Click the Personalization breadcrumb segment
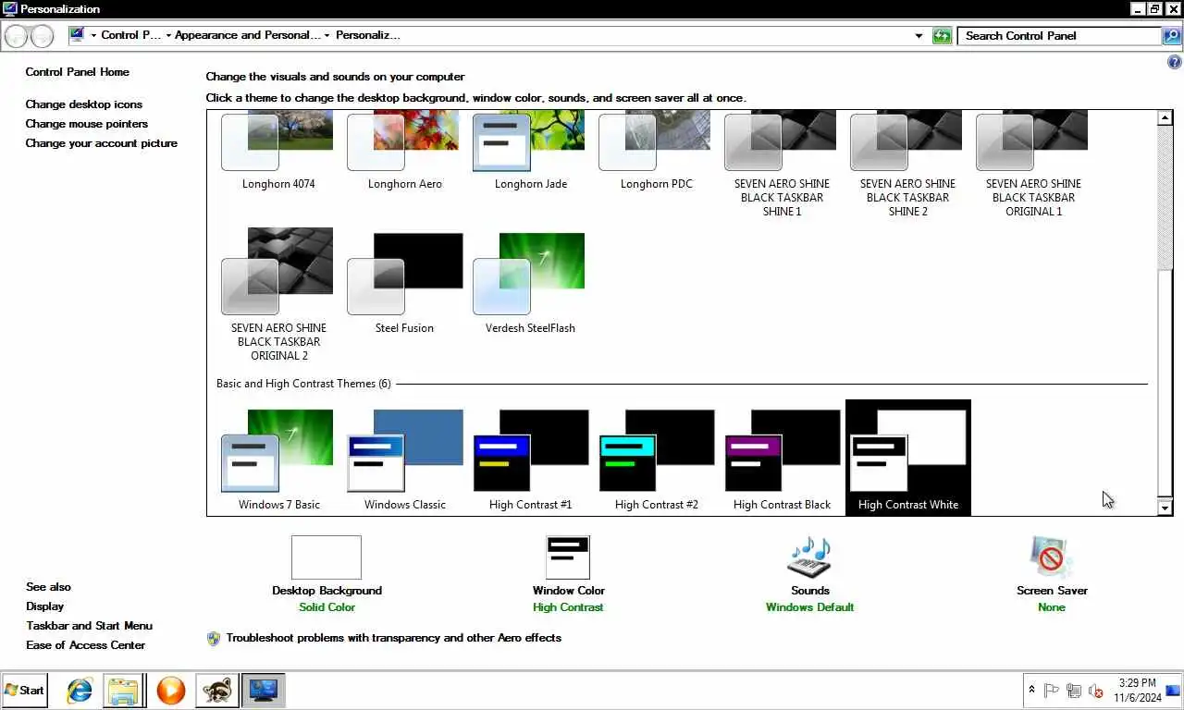The width and height of the screenshot is (1184, 710). pyautogui.click(x=367, y=36)
